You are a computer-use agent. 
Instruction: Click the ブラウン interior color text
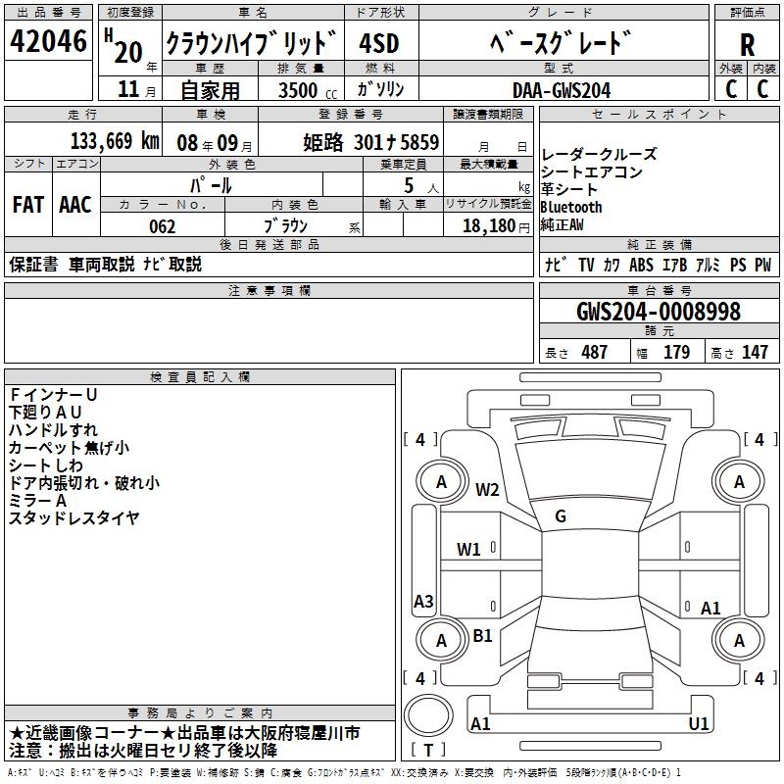[x=285, y=226]
